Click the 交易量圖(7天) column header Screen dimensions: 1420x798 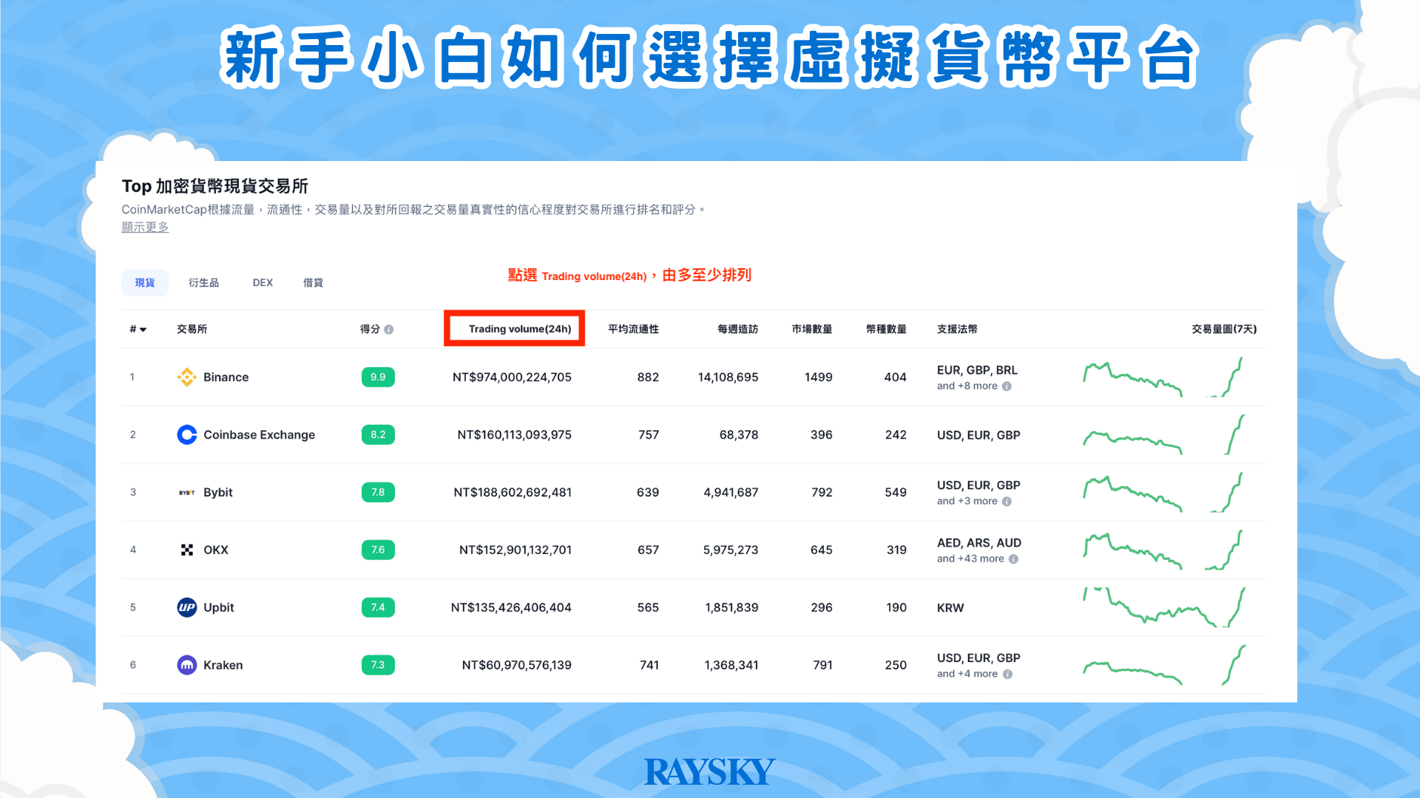1224,329
